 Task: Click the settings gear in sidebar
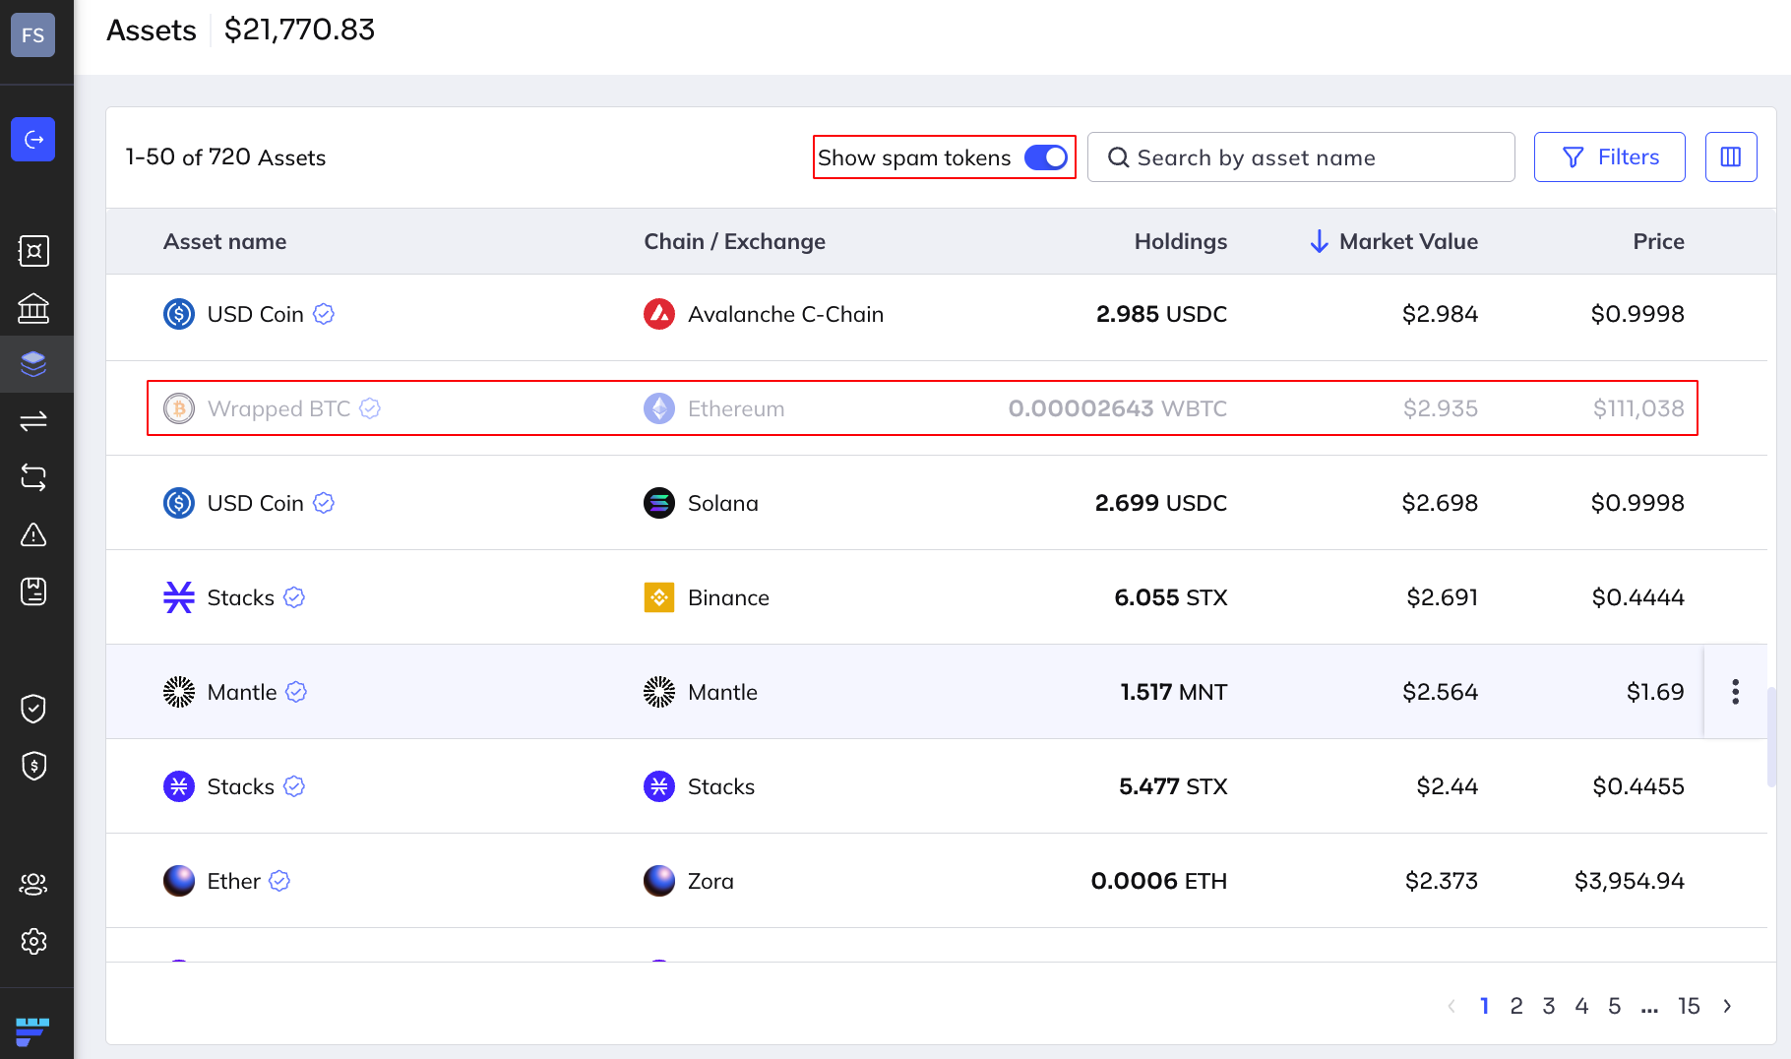(33, 941)
